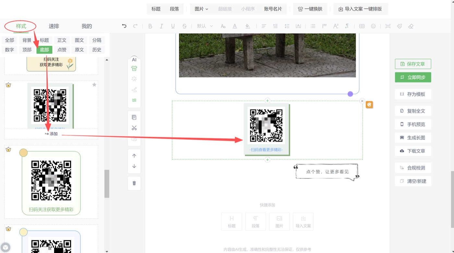The height and width of the screenshot is (253, 454).
Task: Click the format painter brush icon
Action: coord(400,26)
